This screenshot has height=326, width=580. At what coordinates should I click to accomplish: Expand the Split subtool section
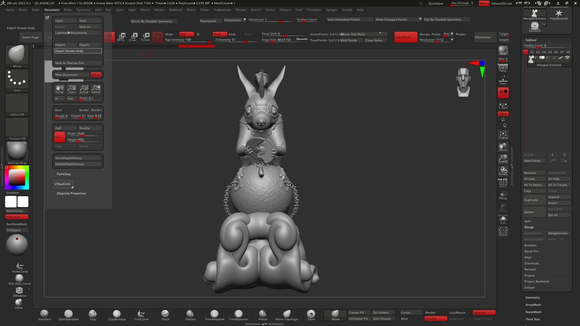(x=527, y=221)
